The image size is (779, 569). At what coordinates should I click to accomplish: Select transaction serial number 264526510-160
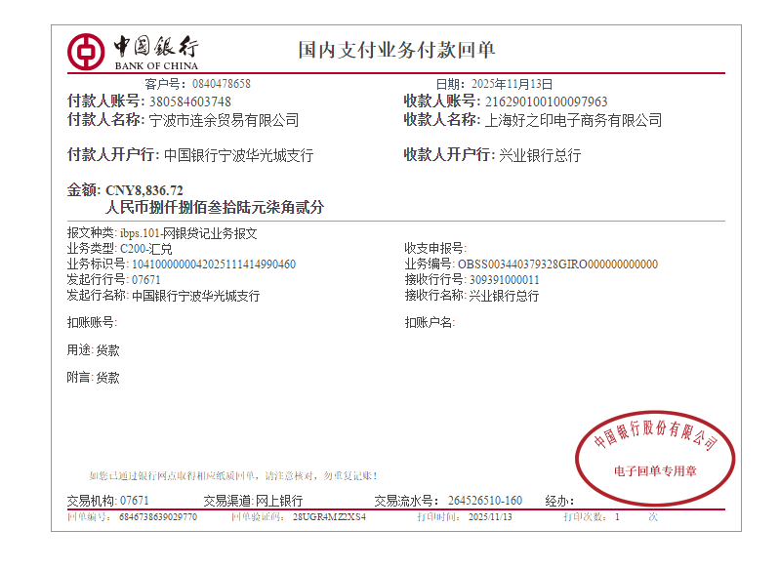tap(485, 501)
